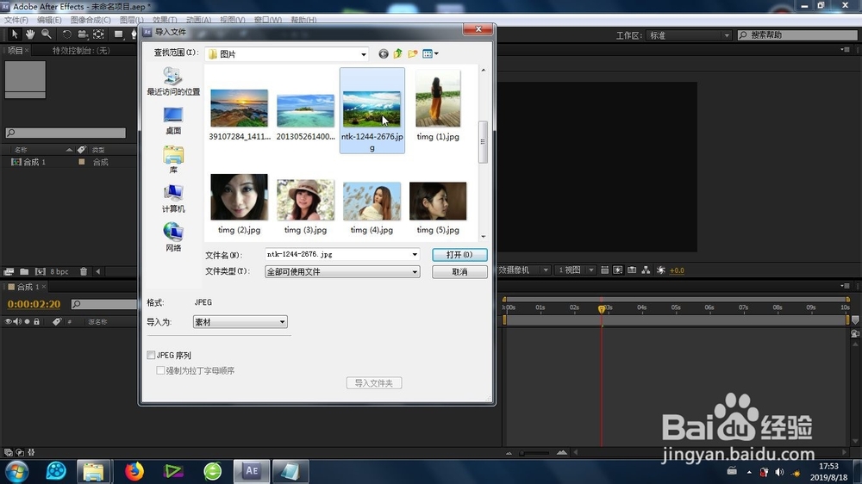The width and height of the screenshot is (862, 484).
Task: Toggle solo column in timeline header
Action: (x=27, y=321)
